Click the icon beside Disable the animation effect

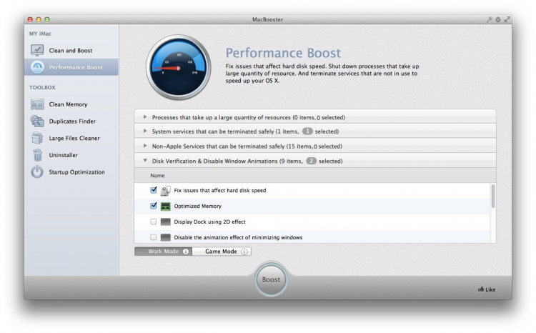point(166,237)
